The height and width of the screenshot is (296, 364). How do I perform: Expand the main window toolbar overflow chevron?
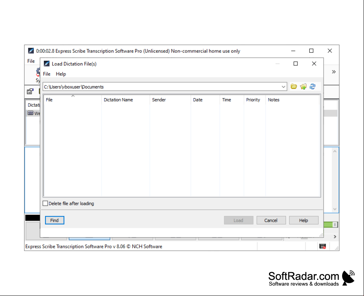(334, 72)
